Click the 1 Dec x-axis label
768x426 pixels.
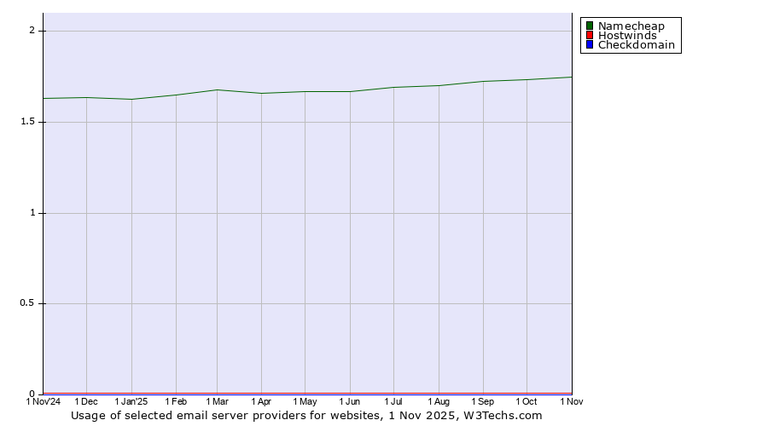pos(86,401)
